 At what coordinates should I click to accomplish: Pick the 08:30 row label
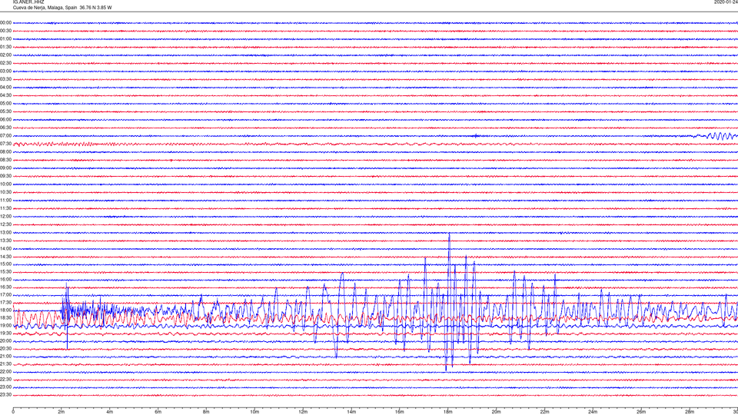point(5,160)
